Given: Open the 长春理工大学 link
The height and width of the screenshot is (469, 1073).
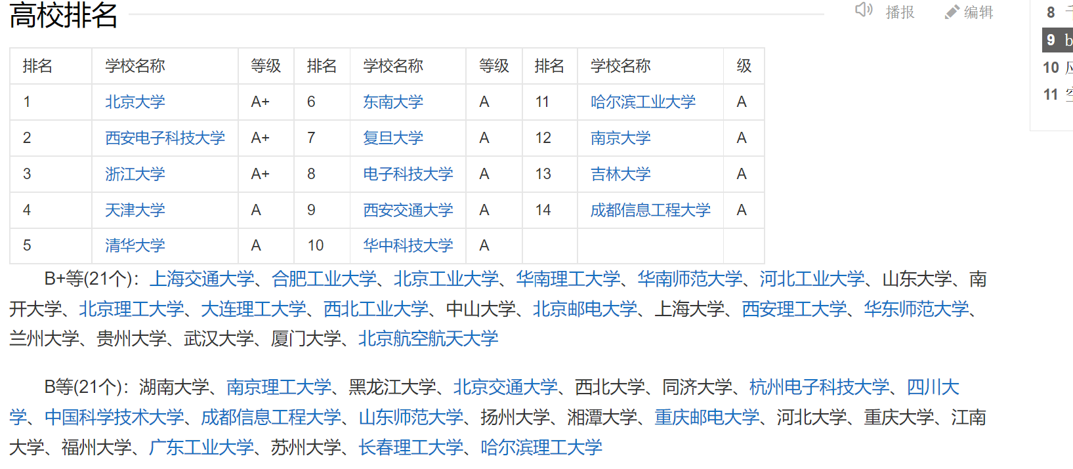Looking at the screenshot, I should (x=411, y=447).
